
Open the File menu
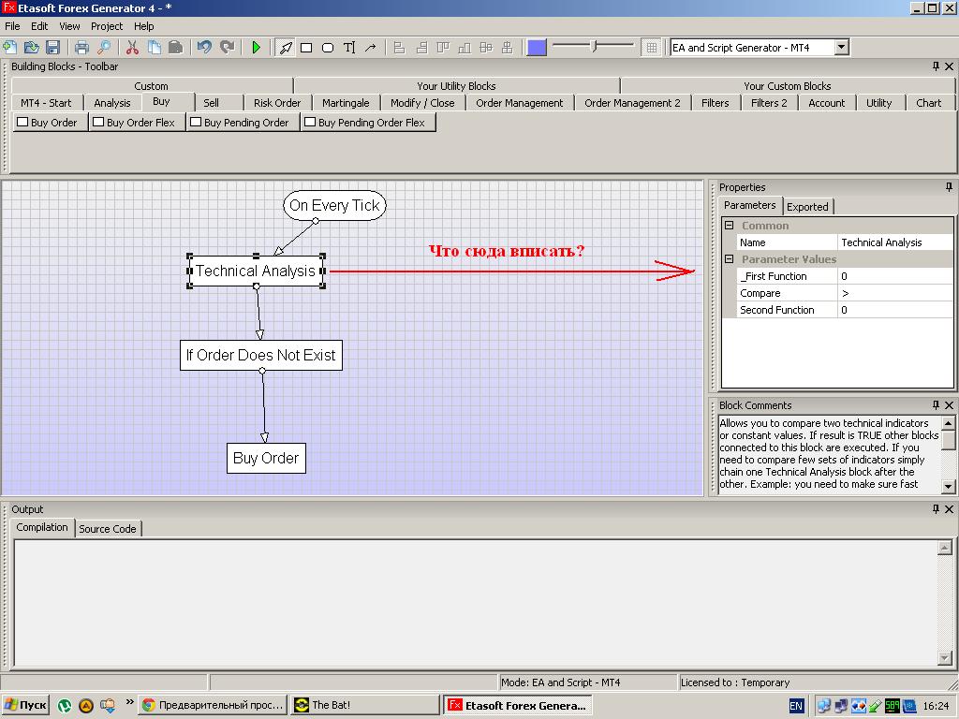point(12,26)
